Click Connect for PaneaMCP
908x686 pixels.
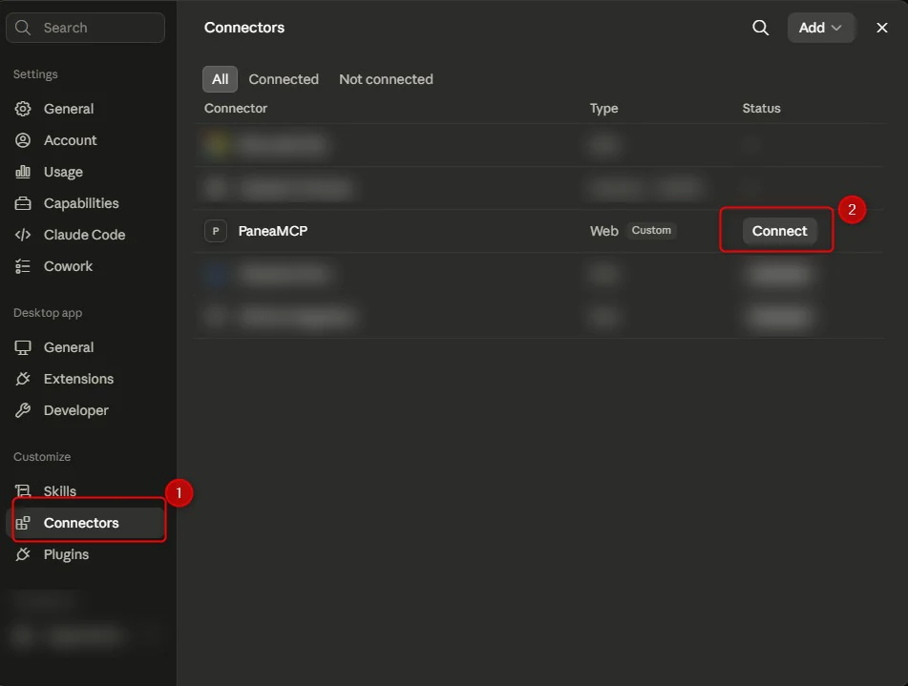[x=779, y=231]
